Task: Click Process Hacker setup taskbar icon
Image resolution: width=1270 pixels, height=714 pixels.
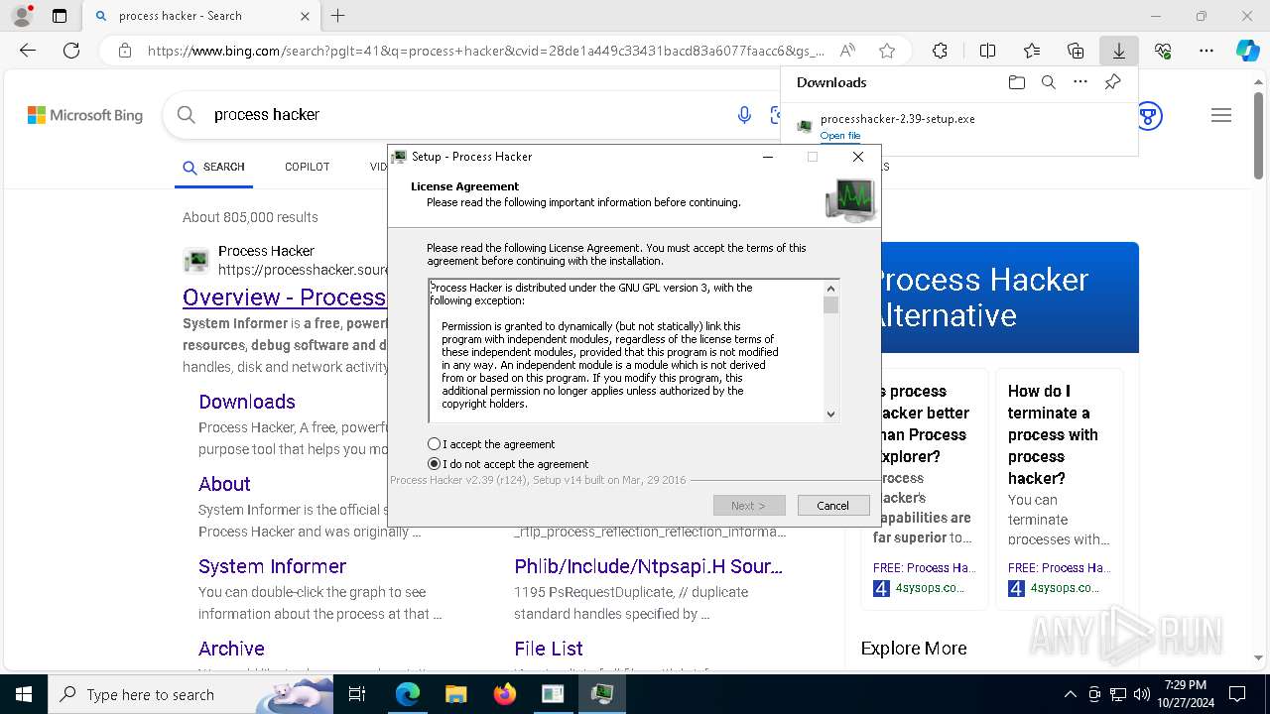Action: [x=601, y=694]
